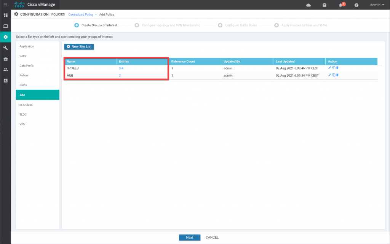This screenshot has width=390, height=244.
Task: Delete the SPOKES site list
Action: coord(337,68)
